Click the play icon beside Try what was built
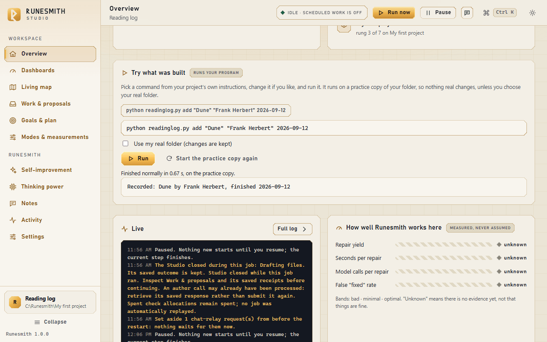 (125, 73)
